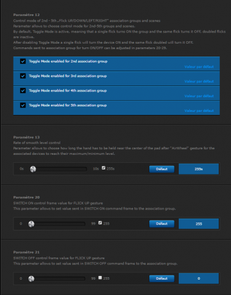
Task: Click the 99 maximum label in Paramètre 21
Action: tap(93, 278)
